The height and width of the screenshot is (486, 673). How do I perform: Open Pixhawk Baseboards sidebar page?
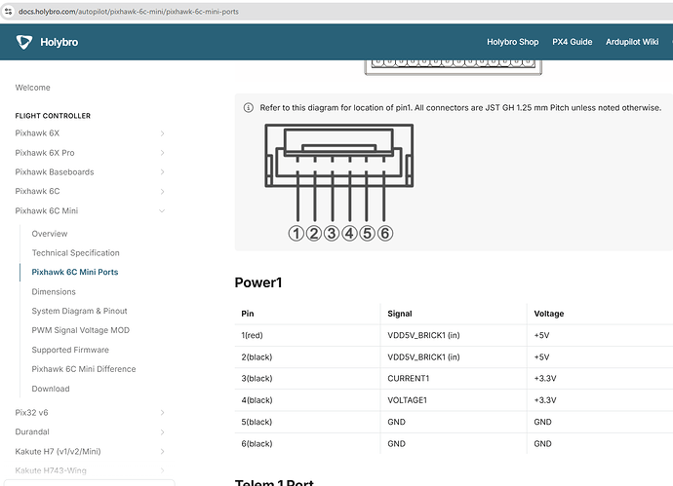click(55, 171)
